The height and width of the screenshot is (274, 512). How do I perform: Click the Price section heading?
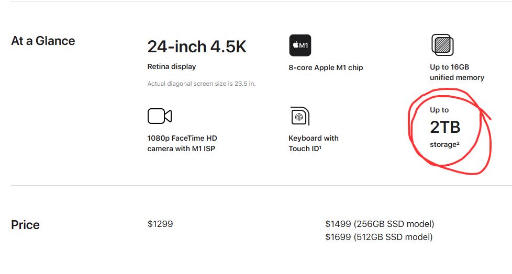[x=25, y=225]
